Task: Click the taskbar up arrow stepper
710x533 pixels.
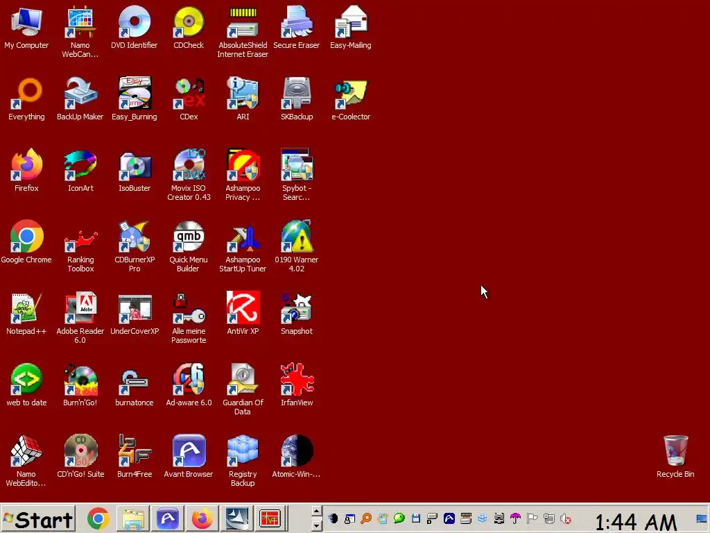Action: pyautogui.click(x=316, y=511)
